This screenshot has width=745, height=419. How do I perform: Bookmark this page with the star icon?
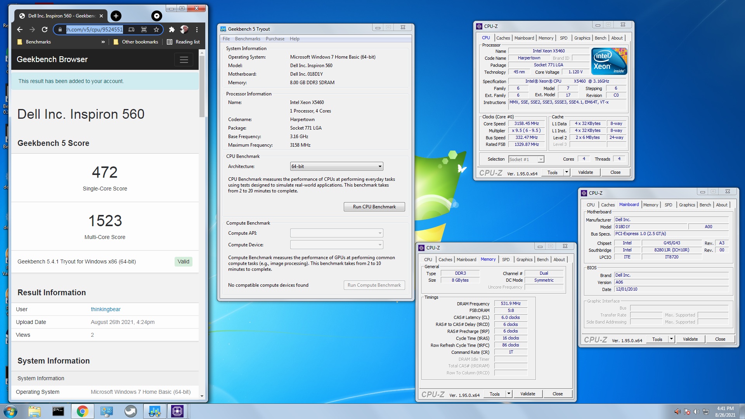(156, 29)
